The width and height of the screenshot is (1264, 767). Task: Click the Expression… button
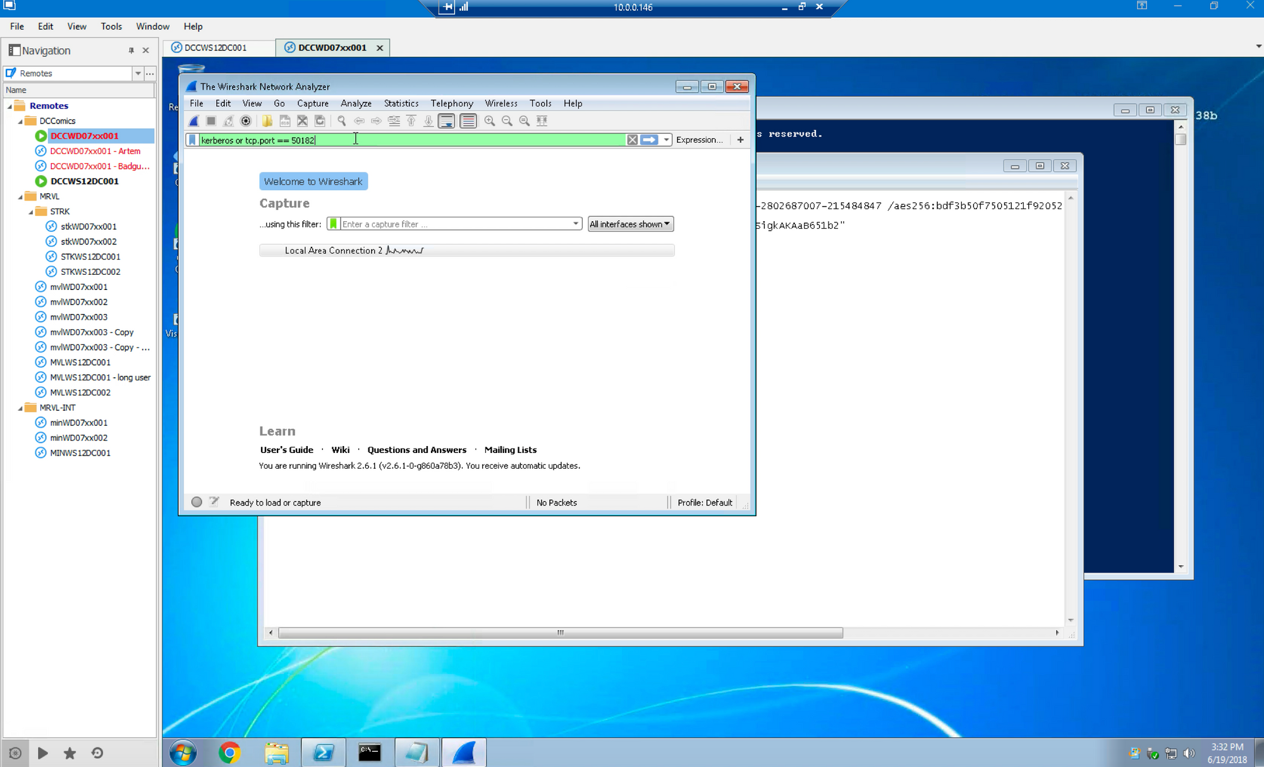coord(699,140)
